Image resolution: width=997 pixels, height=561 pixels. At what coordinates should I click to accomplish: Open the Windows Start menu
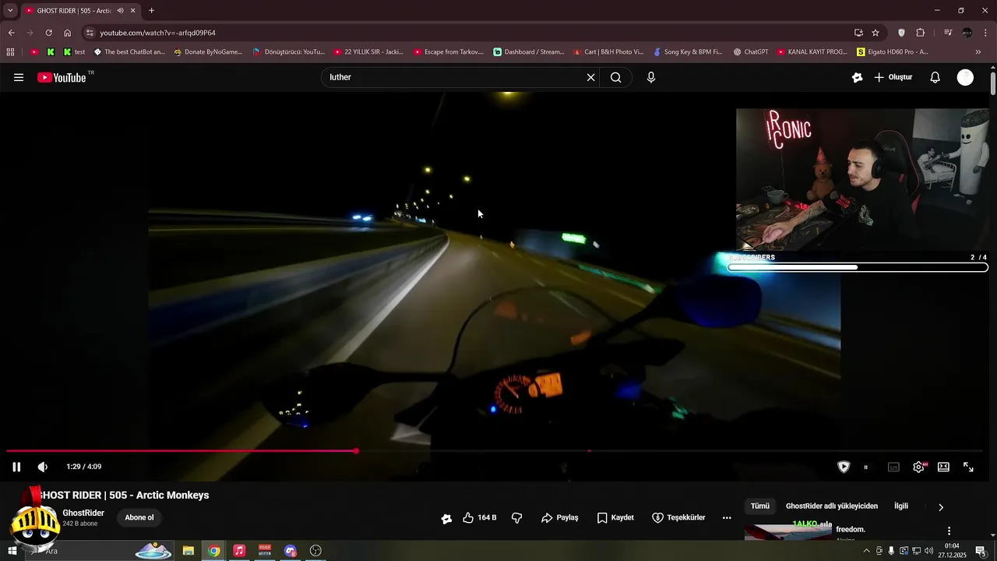(12, 551)
